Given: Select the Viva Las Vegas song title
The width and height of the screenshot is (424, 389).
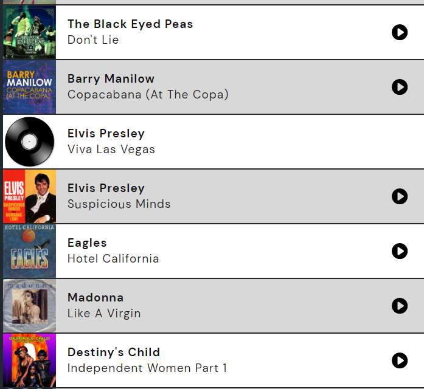Looking at the screenshot, I should [x=111, y=149].
